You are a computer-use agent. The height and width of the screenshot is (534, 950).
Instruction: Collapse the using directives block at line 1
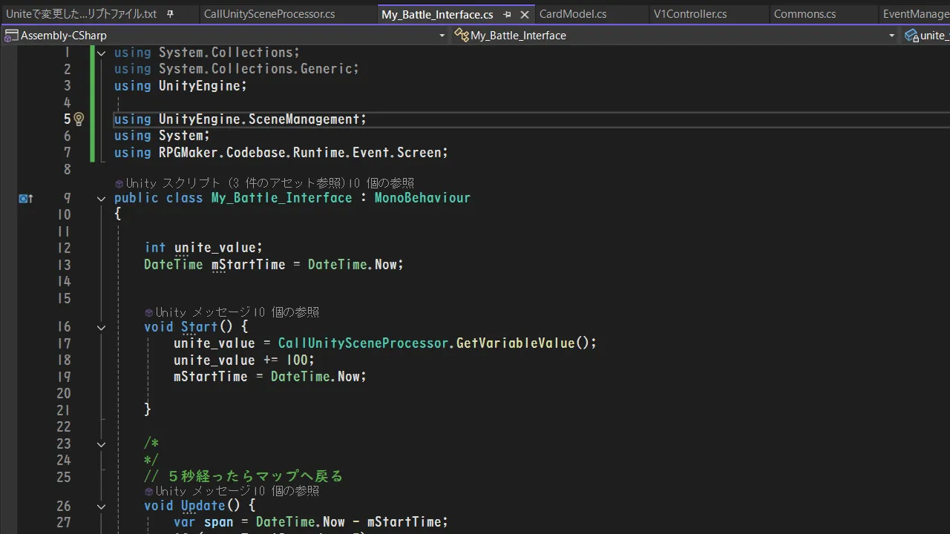pyautogui.click(x=101, y=53)
